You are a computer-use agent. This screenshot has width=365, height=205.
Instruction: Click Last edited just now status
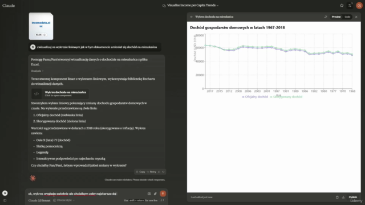(x=201, y=197)
